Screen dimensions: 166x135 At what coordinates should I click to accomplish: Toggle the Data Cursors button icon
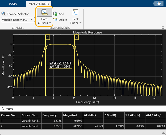44,12
